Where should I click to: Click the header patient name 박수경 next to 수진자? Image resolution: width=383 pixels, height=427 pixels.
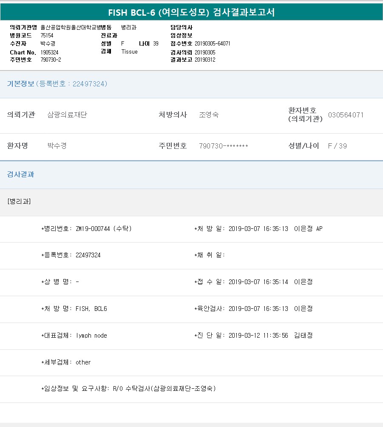coord(48,43)
